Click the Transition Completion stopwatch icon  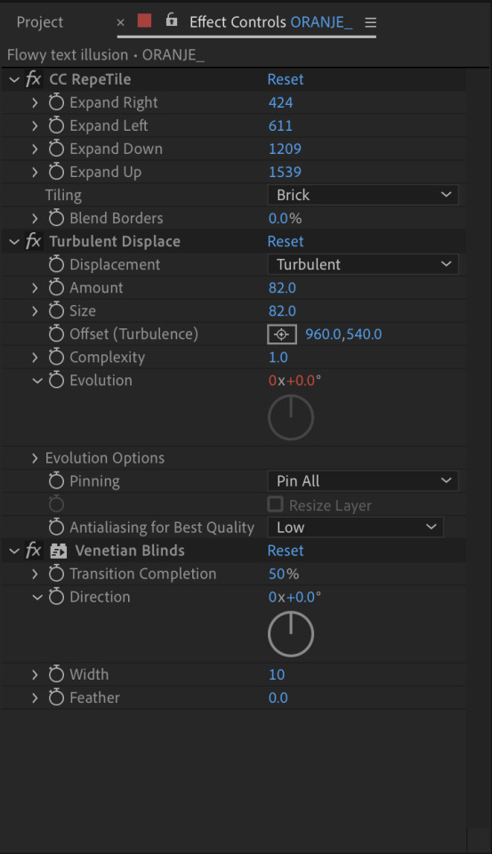56,574
